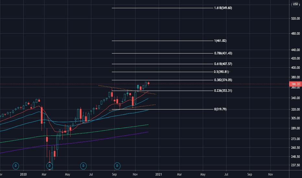Click the 2020 label on time axis
Viewport: 302px width, 178px height.
(23, 174)
